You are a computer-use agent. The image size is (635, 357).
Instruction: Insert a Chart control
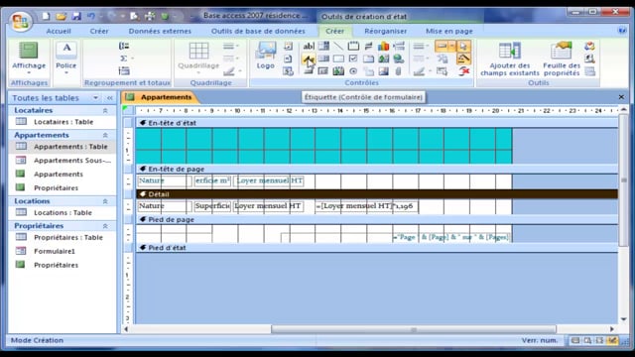pos(383,47)
